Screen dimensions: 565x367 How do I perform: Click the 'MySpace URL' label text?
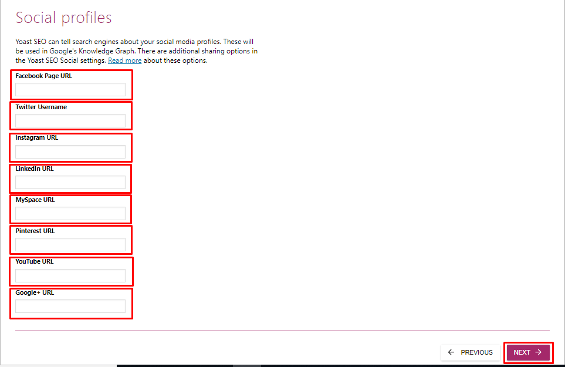click(x=35, y=200)
